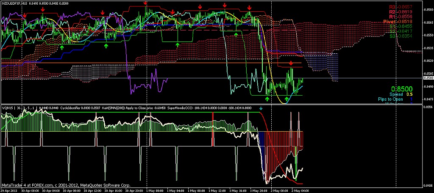Click the Pips to Open readout

[395, 99]
